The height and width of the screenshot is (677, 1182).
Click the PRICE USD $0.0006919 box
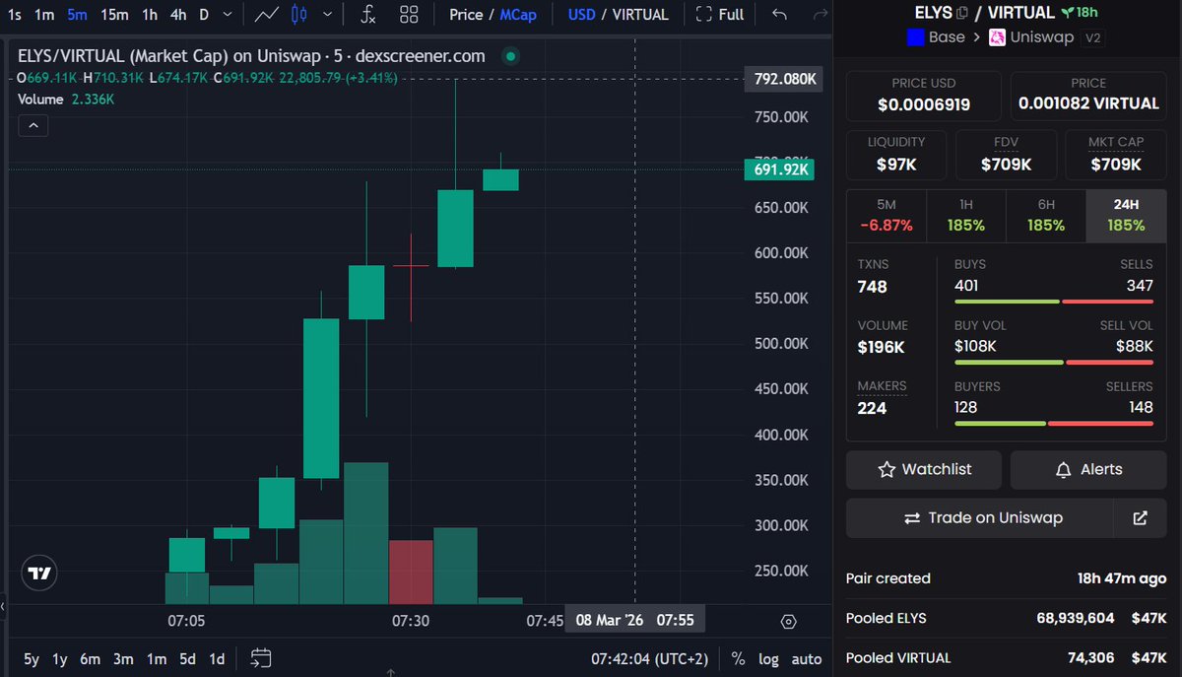(x=924, y=96)
